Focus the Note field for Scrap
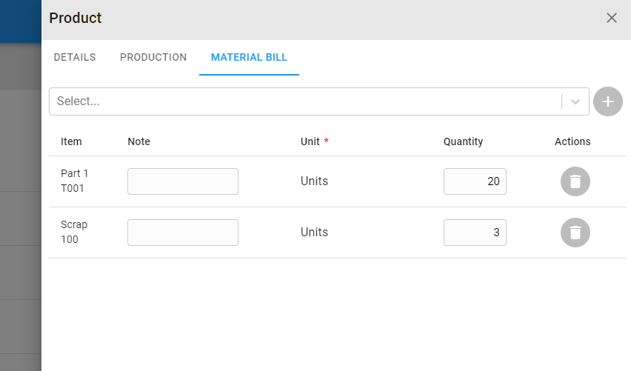The width and height of the screenshot is (631, 371). tap(183, 233)
